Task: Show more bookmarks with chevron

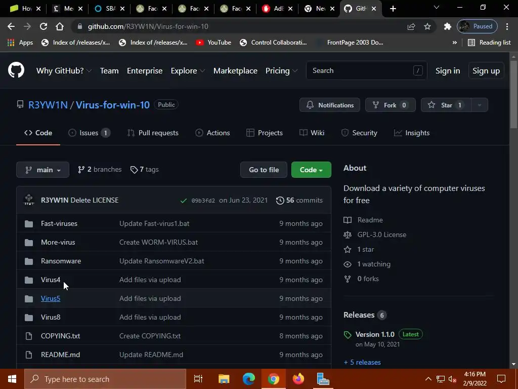Action: click(455, 43)
